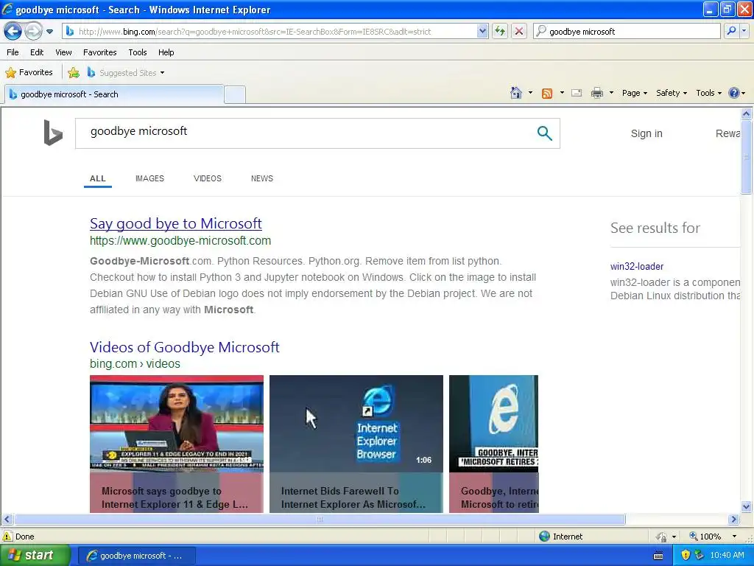Select the 'goodbye microsoft - Search' tab
This screenshot has width=754, height=566.
pyautogui.click(x=114, y=94)
